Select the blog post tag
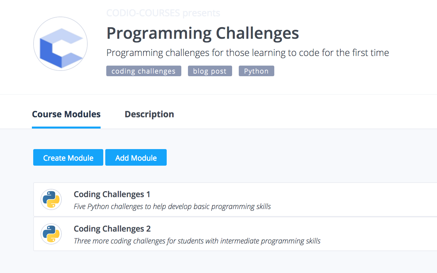This screenshot has width=437, height=273. pyautogui.click(x=210, y=71)
